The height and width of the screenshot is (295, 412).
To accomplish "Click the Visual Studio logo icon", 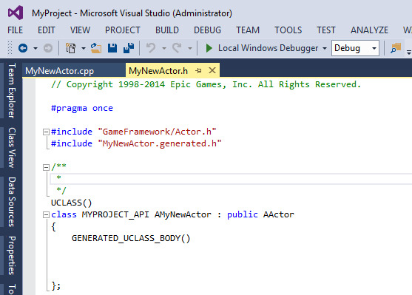I will tap(16, 13).
